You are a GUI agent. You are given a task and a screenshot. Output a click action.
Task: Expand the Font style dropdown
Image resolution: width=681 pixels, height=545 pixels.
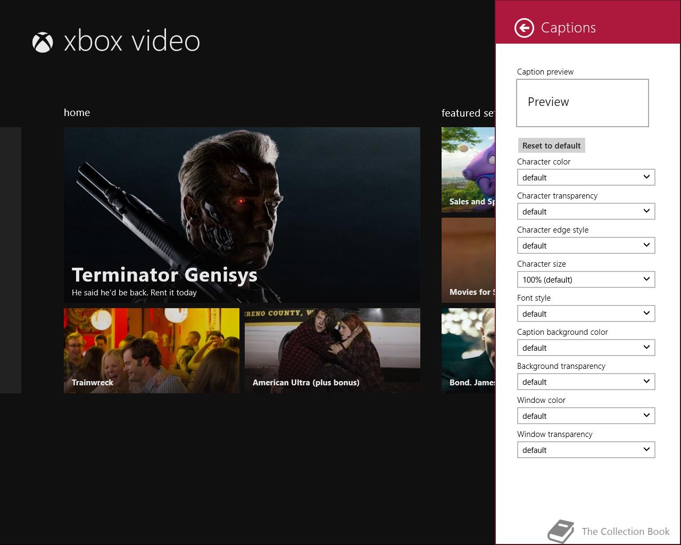click(586, 313)
